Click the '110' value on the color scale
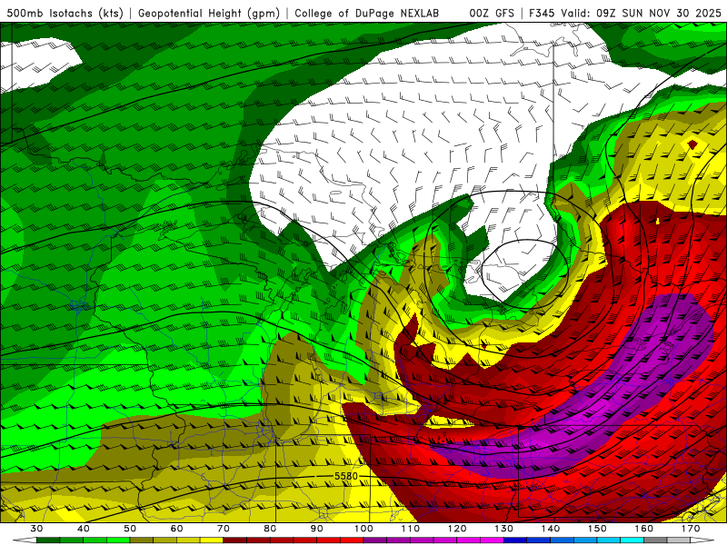The height and width of the screenshot is (545, 727). coord(411,529)
